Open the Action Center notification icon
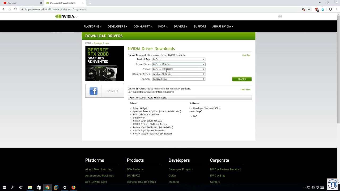Viewport: 340px width, 191px height. 317,188
